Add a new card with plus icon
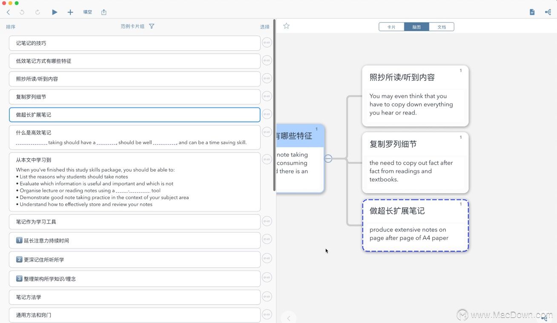557x323 pixels. (70, 12)
